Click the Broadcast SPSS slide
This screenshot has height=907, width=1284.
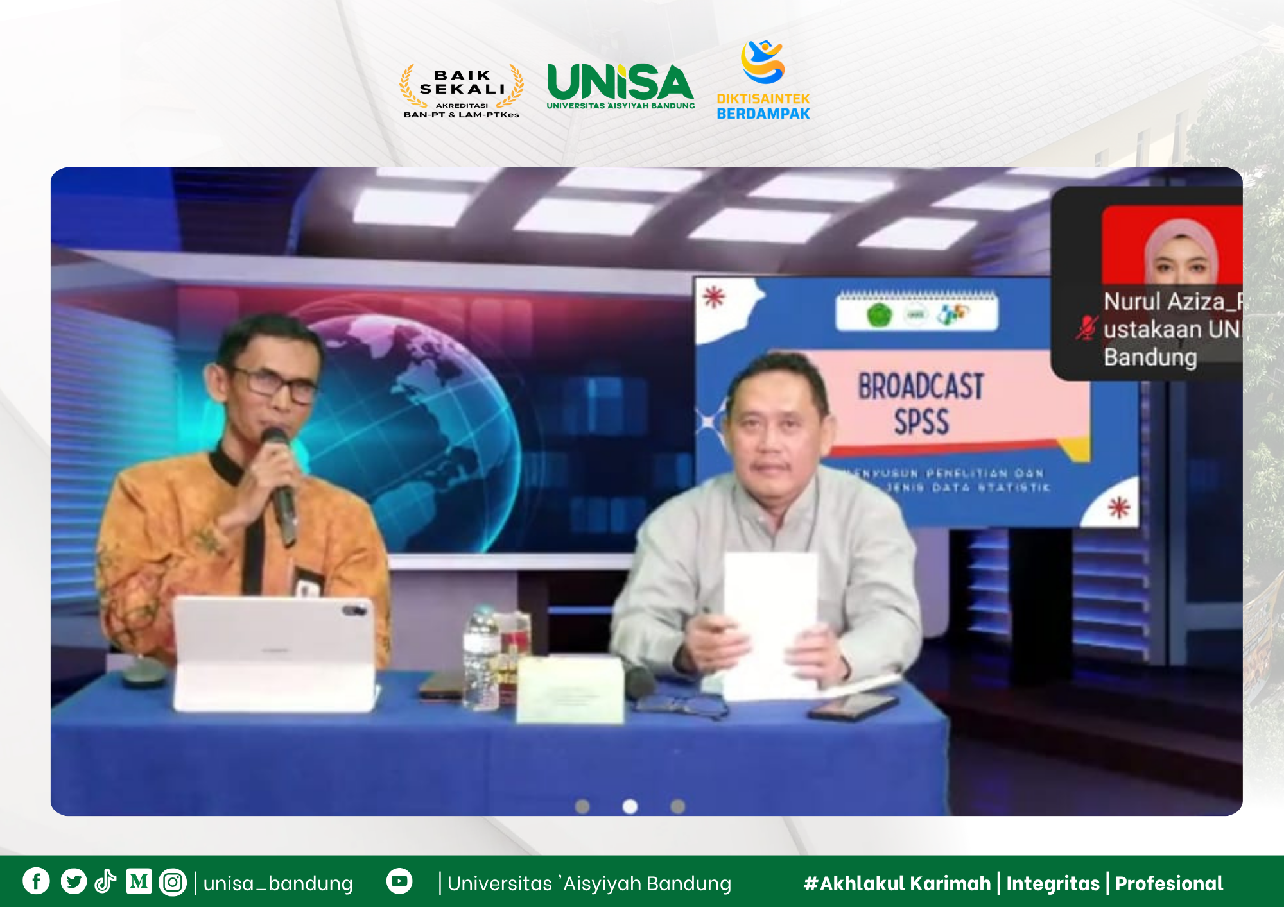click(918, 402)
